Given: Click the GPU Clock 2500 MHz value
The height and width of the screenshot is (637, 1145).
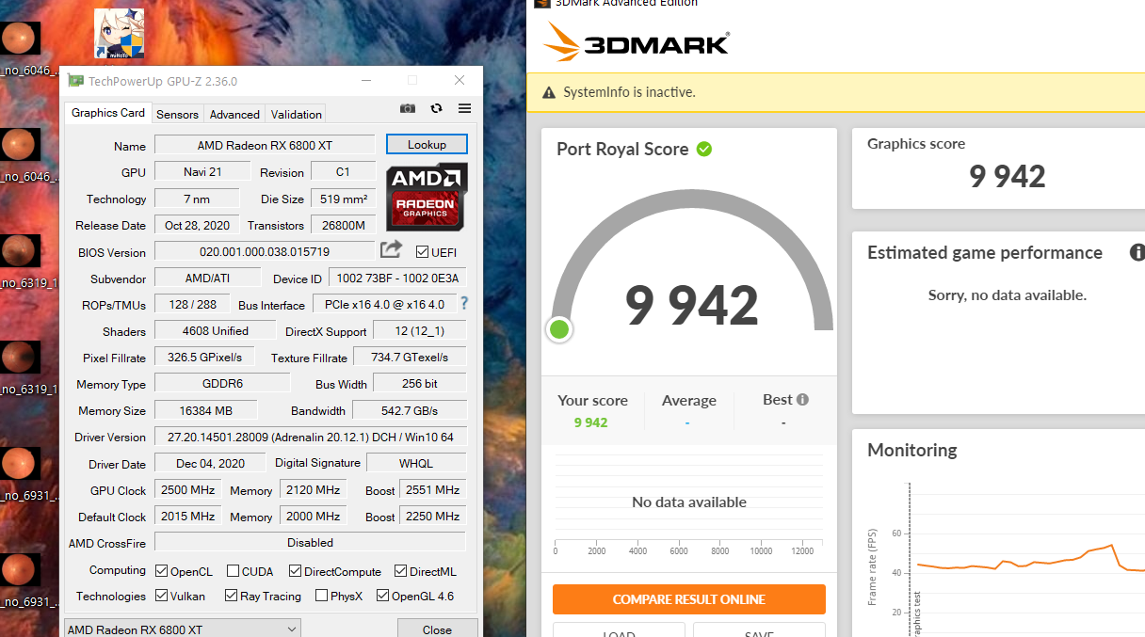Looking at the screenshot, I should (187, 489).
